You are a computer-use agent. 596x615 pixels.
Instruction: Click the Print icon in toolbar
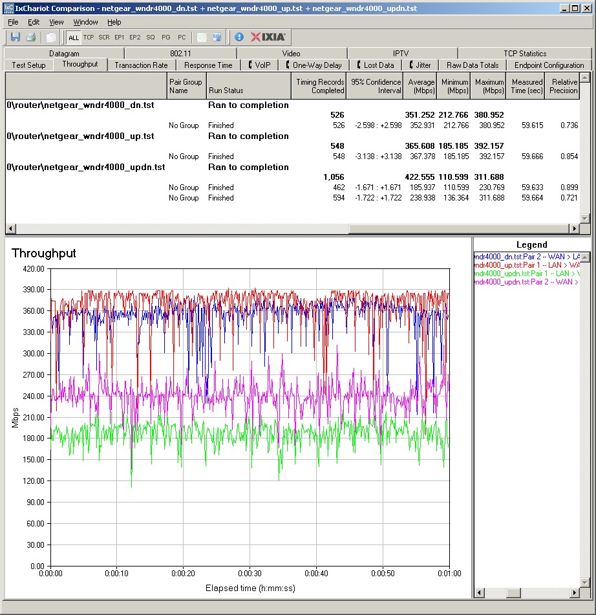(31, 38)
